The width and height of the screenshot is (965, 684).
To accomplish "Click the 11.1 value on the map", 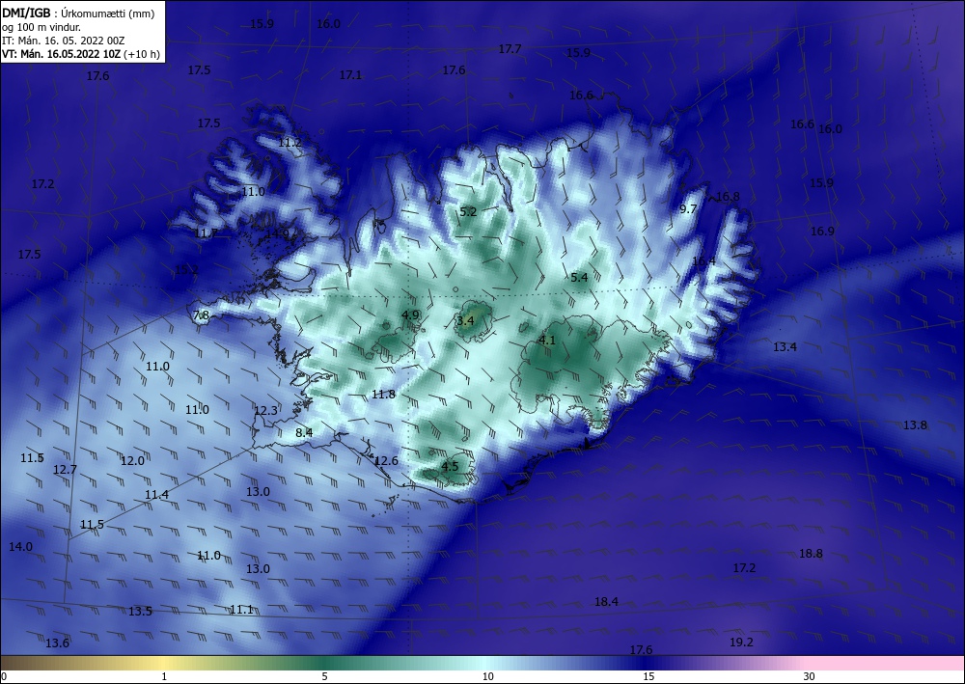I will (241, 610).
